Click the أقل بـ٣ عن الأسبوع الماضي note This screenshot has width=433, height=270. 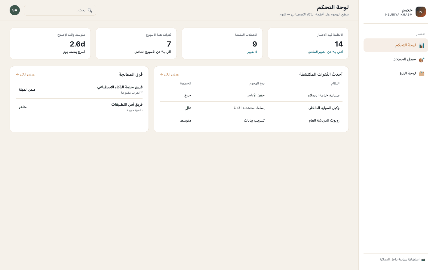153,52
